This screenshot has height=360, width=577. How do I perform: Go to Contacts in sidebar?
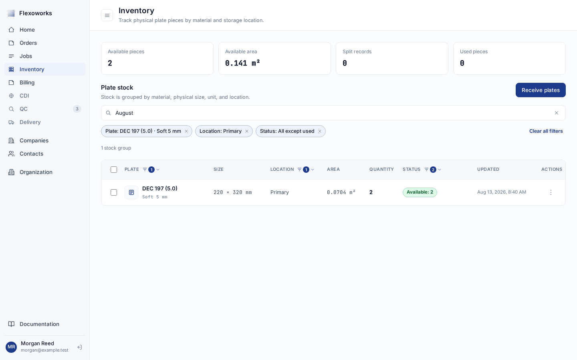click(x=44, y=154)
